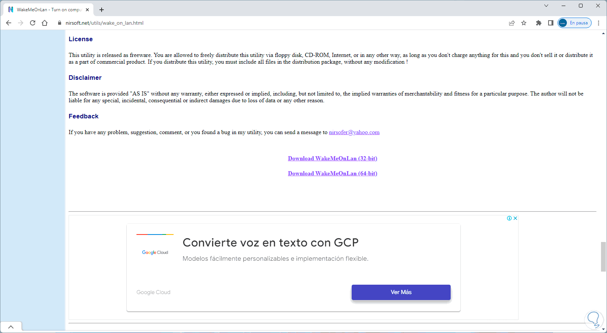Open the ad headline Convierte voz en texto
The height and width of the screenshot is (333, 607).
pos(270,243)
